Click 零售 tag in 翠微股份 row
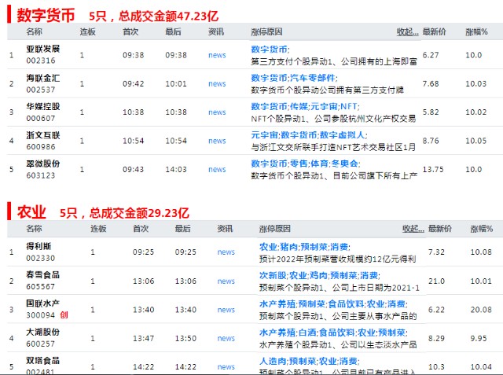Screen dimensions: 503x375 [299, 164]
